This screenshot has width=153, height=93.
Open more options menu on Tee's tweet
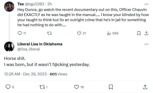[x=146, y=4]
